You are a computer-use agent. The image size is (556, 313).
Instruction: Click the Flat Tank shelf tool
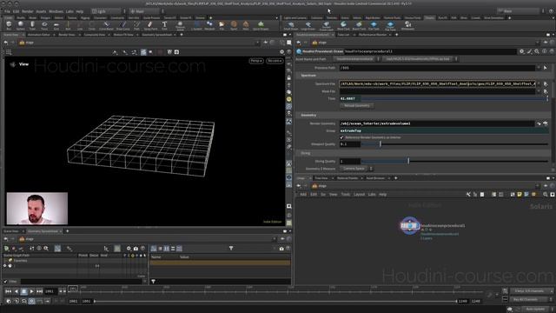pyautogui.click(x=374, y=25)
